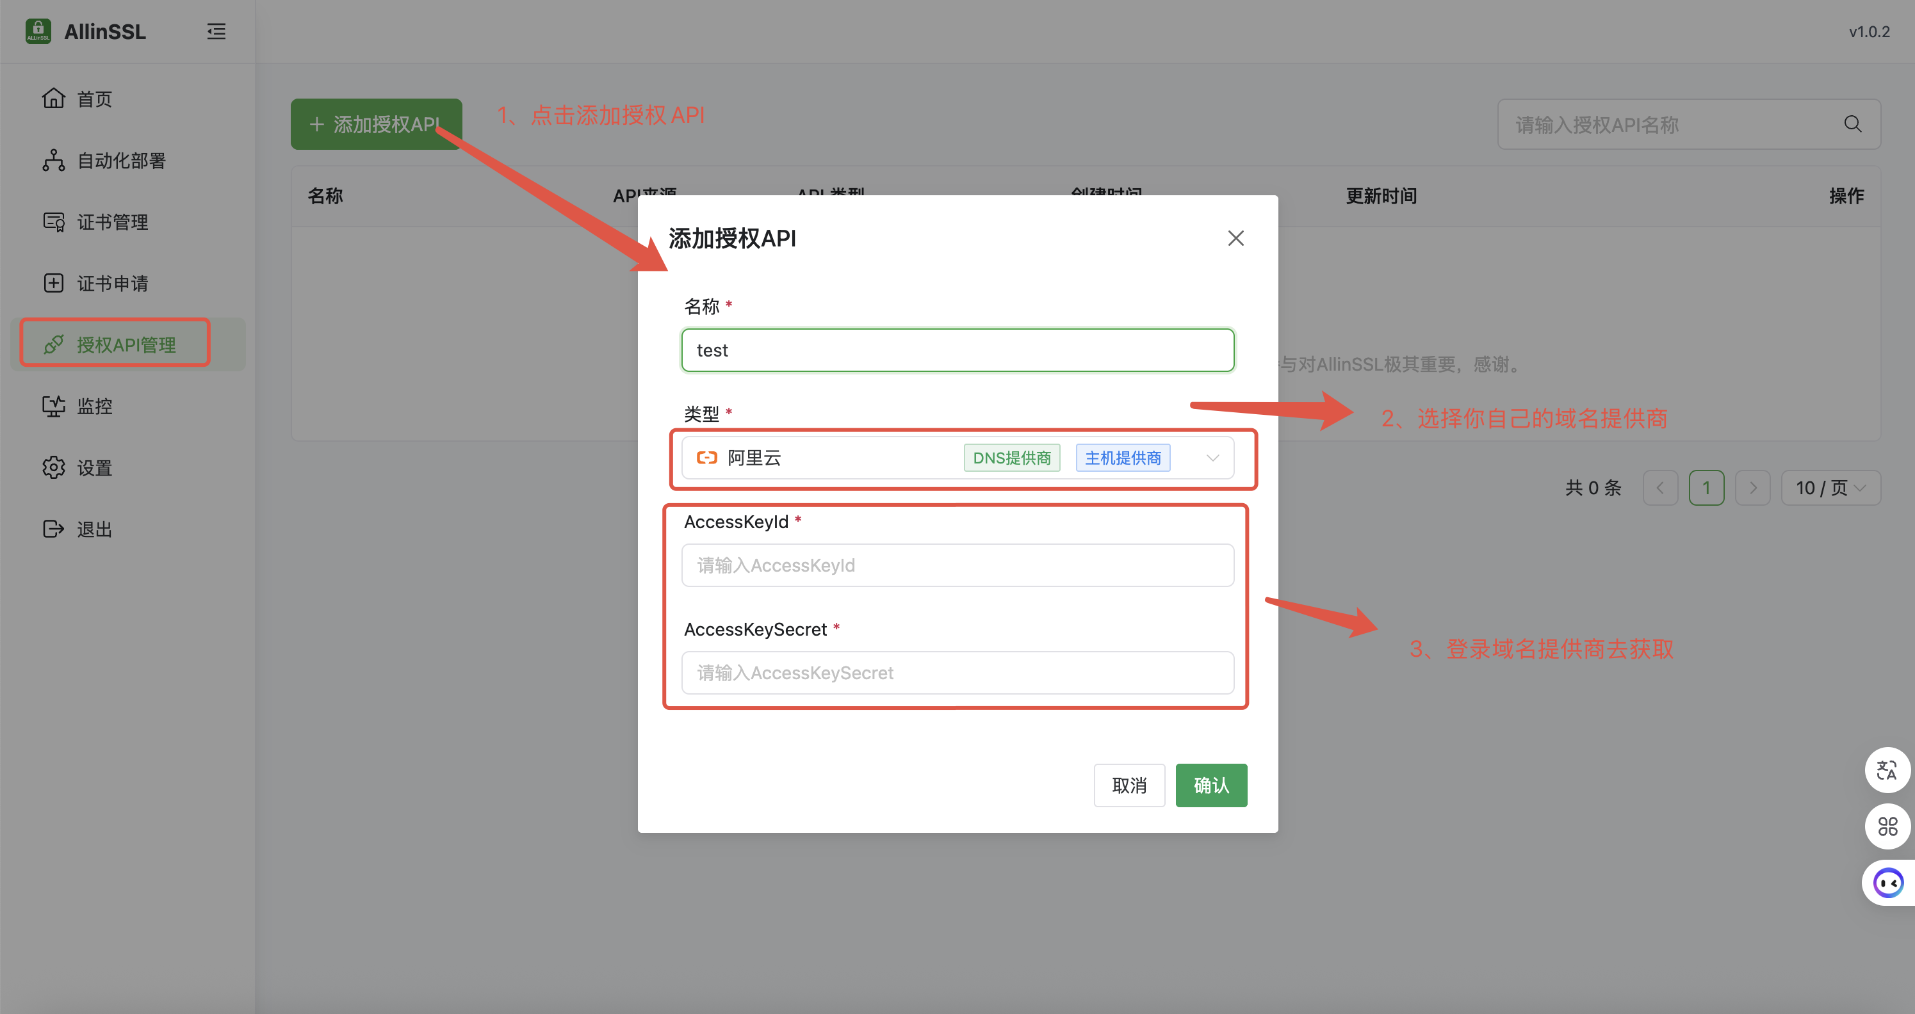Click the translate floating icon
Viewport: 1915px width, 1014px height.
(1887, 770)
